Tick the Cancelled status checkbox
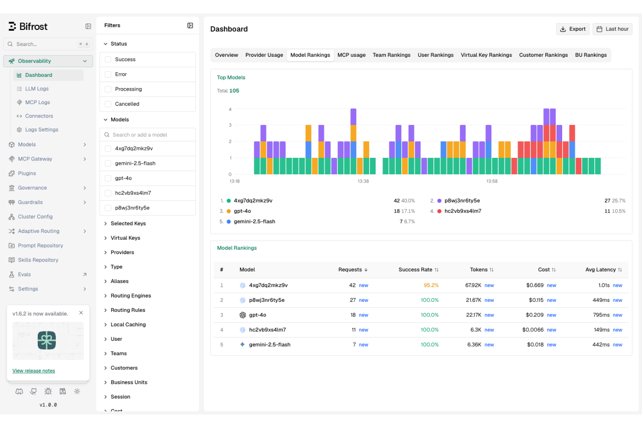Image resolution: width=642 pixels, height=428 pixels. [x=108, y=104]
